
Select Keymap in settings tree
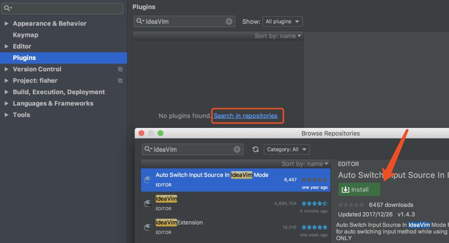pyautogui.click(x=25, y=35)
